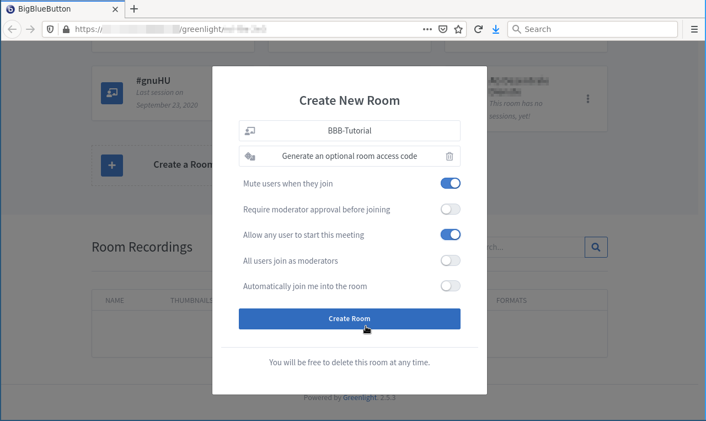Viewport: 706px width, 421px height.
Task: Enable All users join as moderators
Action: (x=451, y=260)
